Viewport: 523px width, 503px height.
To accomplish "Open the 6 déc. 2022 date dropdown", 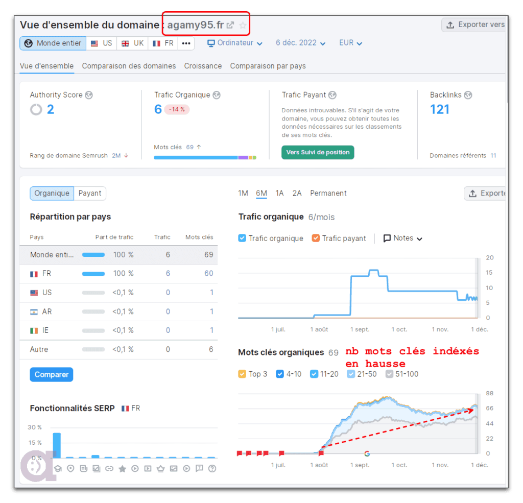I will (300, 43).
